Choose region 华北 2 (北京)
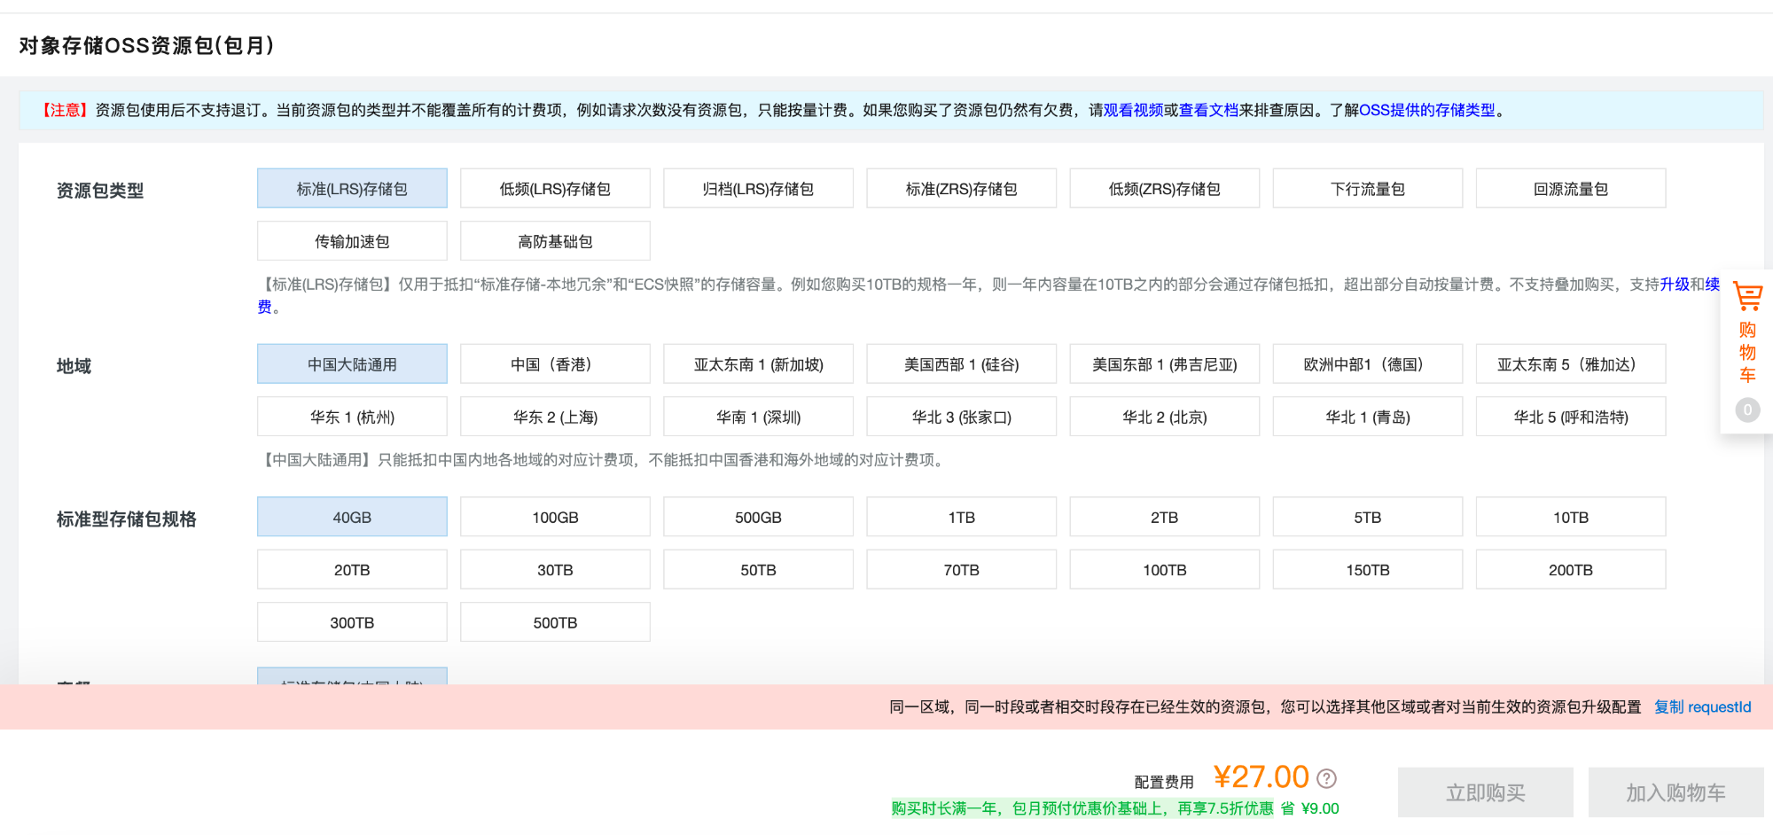1773x835 pixels. pos(1164,417)
